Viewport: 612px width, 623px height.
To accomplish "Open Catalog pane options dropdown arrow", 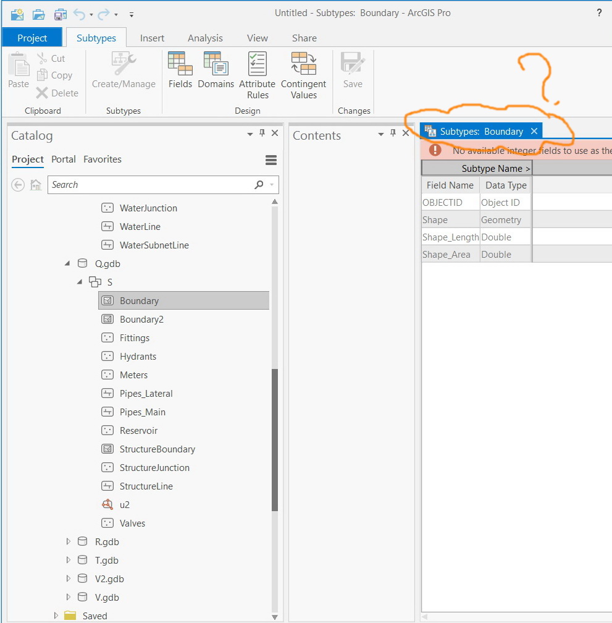I will pyautogui.click(x=250, y=134).
